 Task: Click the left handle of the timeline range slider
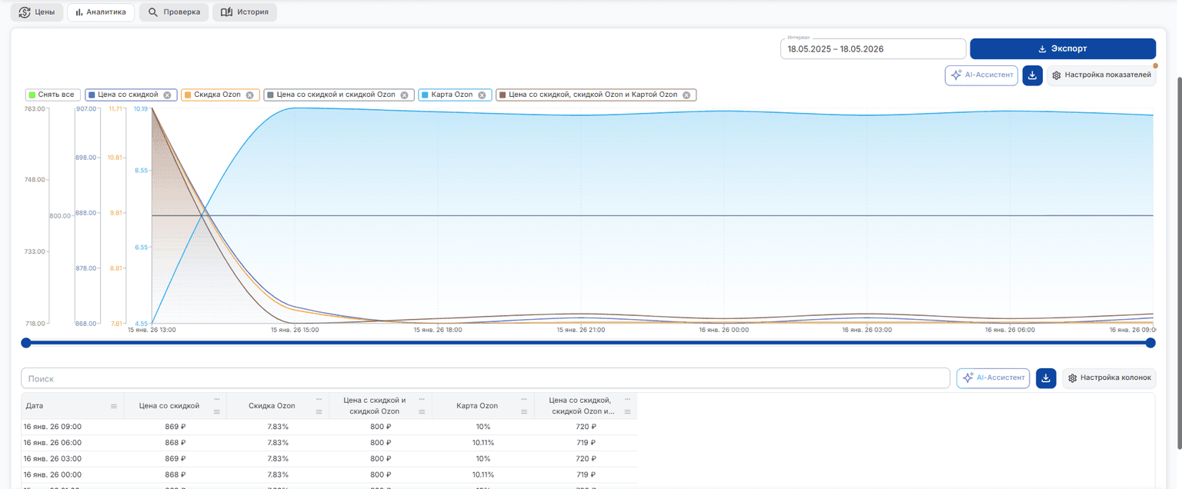tap(26, 343)
